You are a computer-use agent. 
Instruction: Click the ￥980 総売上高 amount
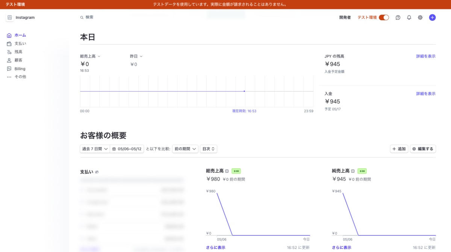click(213, 179)
